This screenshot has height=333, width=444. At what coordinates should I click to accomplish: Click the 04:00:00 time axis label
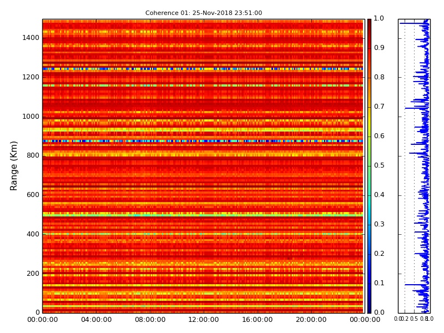96,320
